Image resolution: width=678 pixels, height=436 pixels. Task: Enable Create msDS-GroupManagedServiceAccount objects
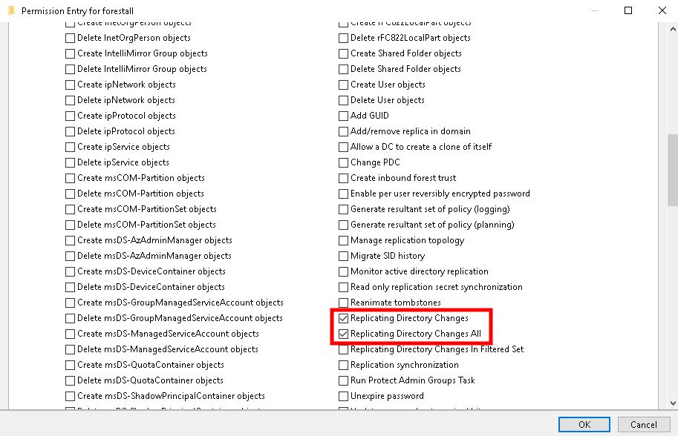(71, 303)
